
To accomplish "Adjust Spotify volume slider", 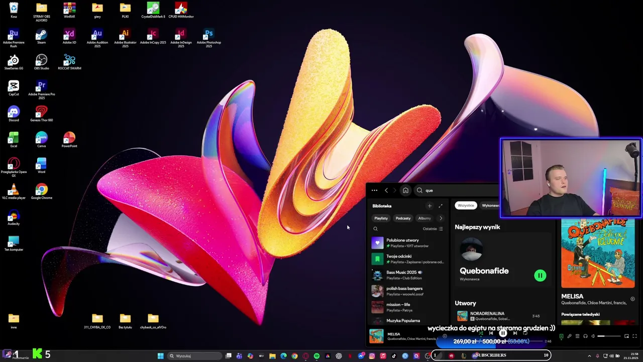I will [609, 336].
